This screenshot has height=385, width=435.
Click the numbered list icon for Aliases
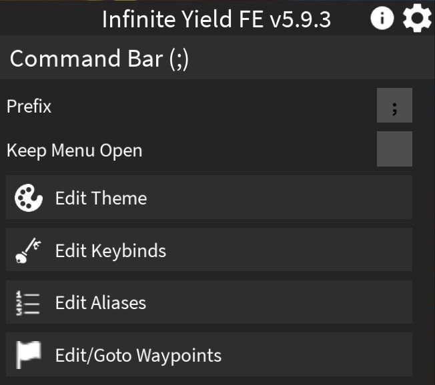click(27, 302)
